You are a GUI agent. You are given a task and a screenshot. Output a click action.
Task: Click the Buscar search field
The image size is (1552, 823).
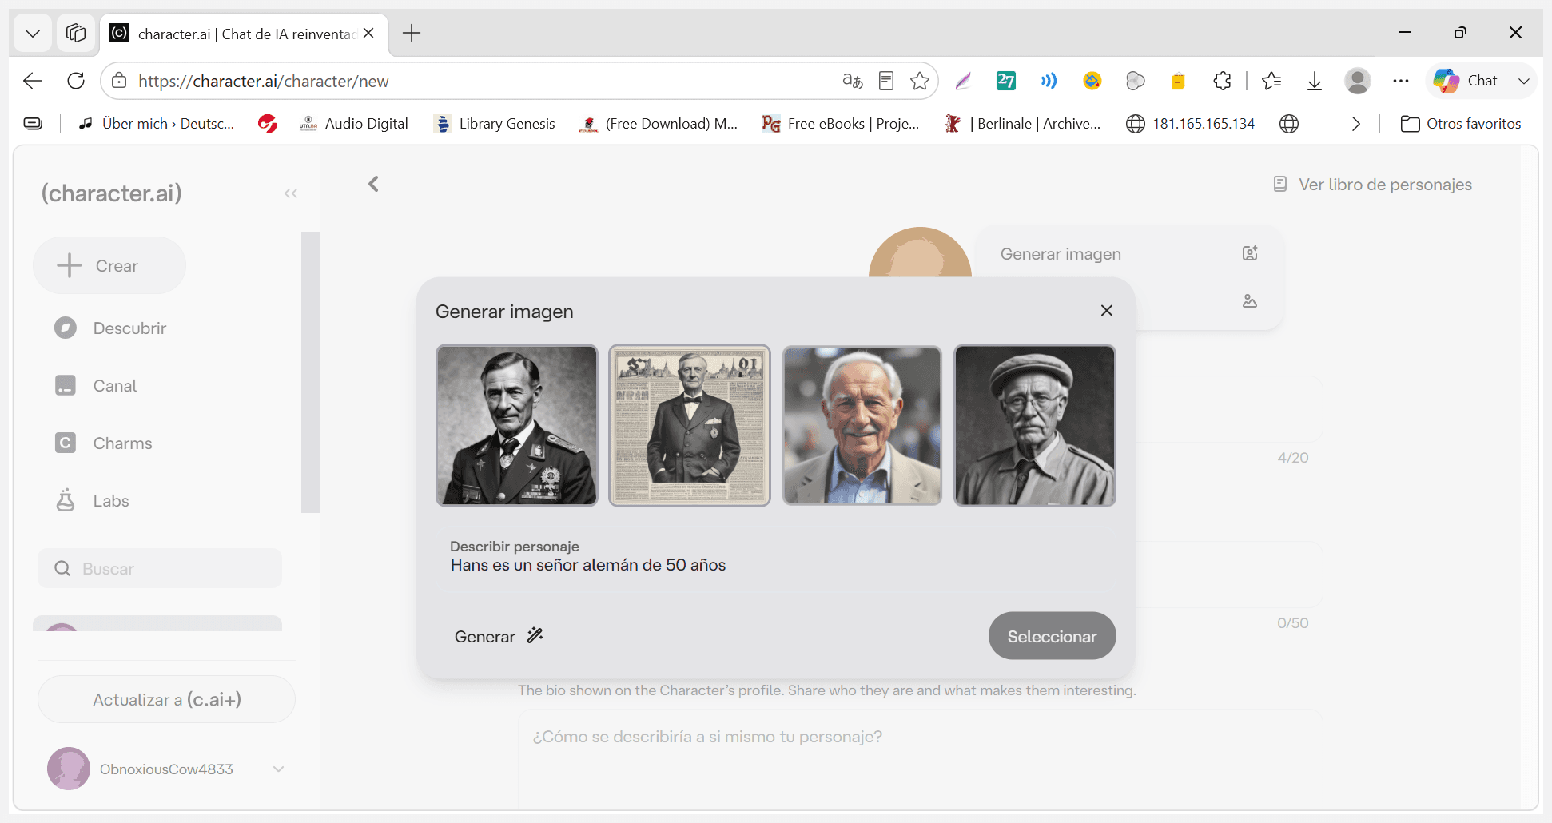pos(160,568)
